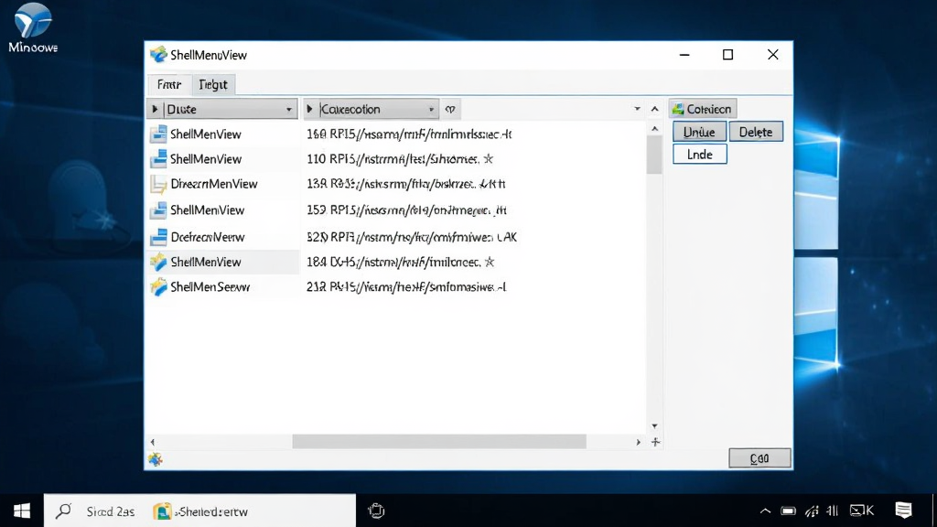Switch to the Tlebgtt tab
Image resolution: width=937 pixels, height=527 pixels.
coord(213,84)
